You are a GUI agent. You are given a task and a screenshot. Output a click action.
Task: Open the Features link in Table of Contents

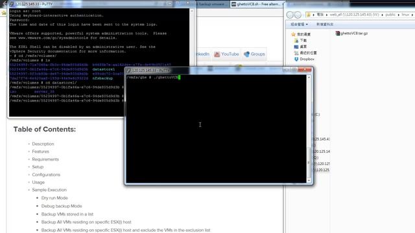click(x=40, y=151)
